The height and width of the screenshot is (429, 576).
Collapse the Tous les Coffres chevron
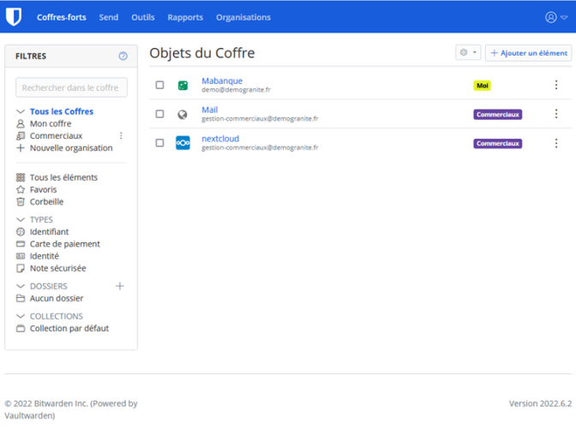(x=21, y=111)
